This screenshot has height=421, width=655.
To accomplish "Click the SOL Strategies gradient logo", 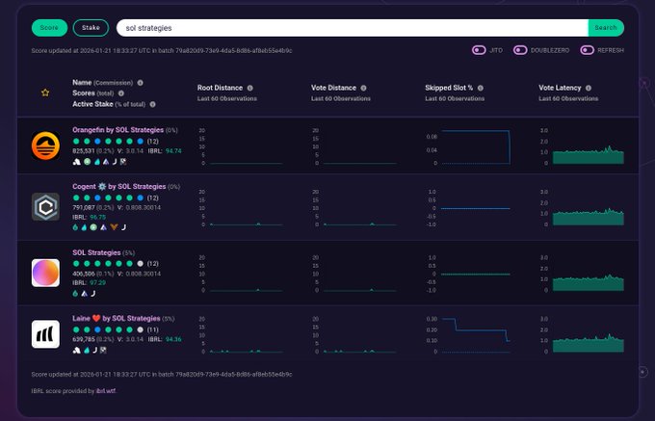I will (45, 273).
